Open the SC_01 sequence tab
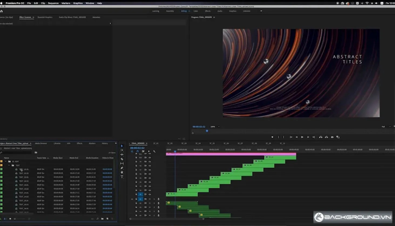 pyautogui.click(x=156, y=143)
